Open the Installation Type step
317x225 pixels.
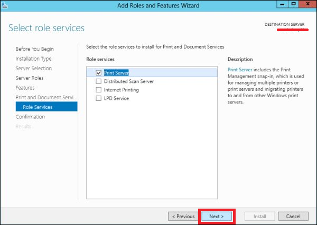tap(33, 59)
